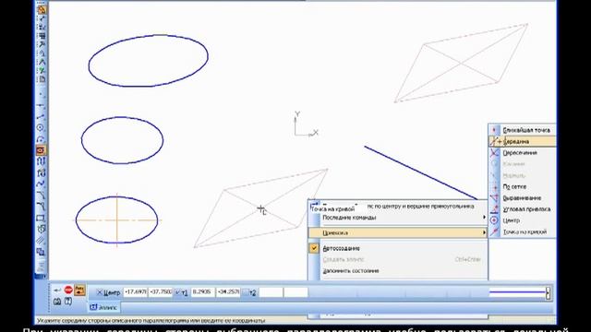Choose Запомнить состояние menu item
The width and height of the screenshot is (591, 332).
(x=397, y=270)
